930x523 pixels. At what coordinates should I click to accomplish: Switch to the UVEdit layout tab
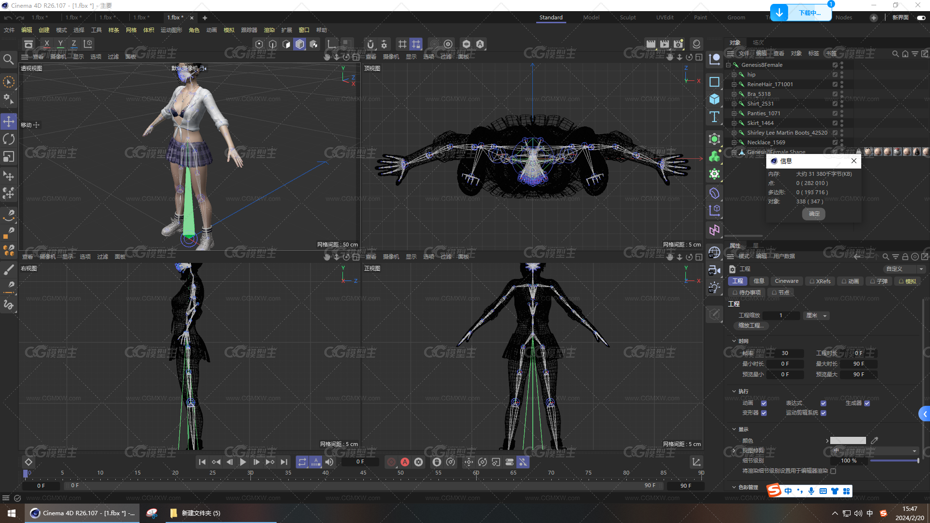pos(665,17)
